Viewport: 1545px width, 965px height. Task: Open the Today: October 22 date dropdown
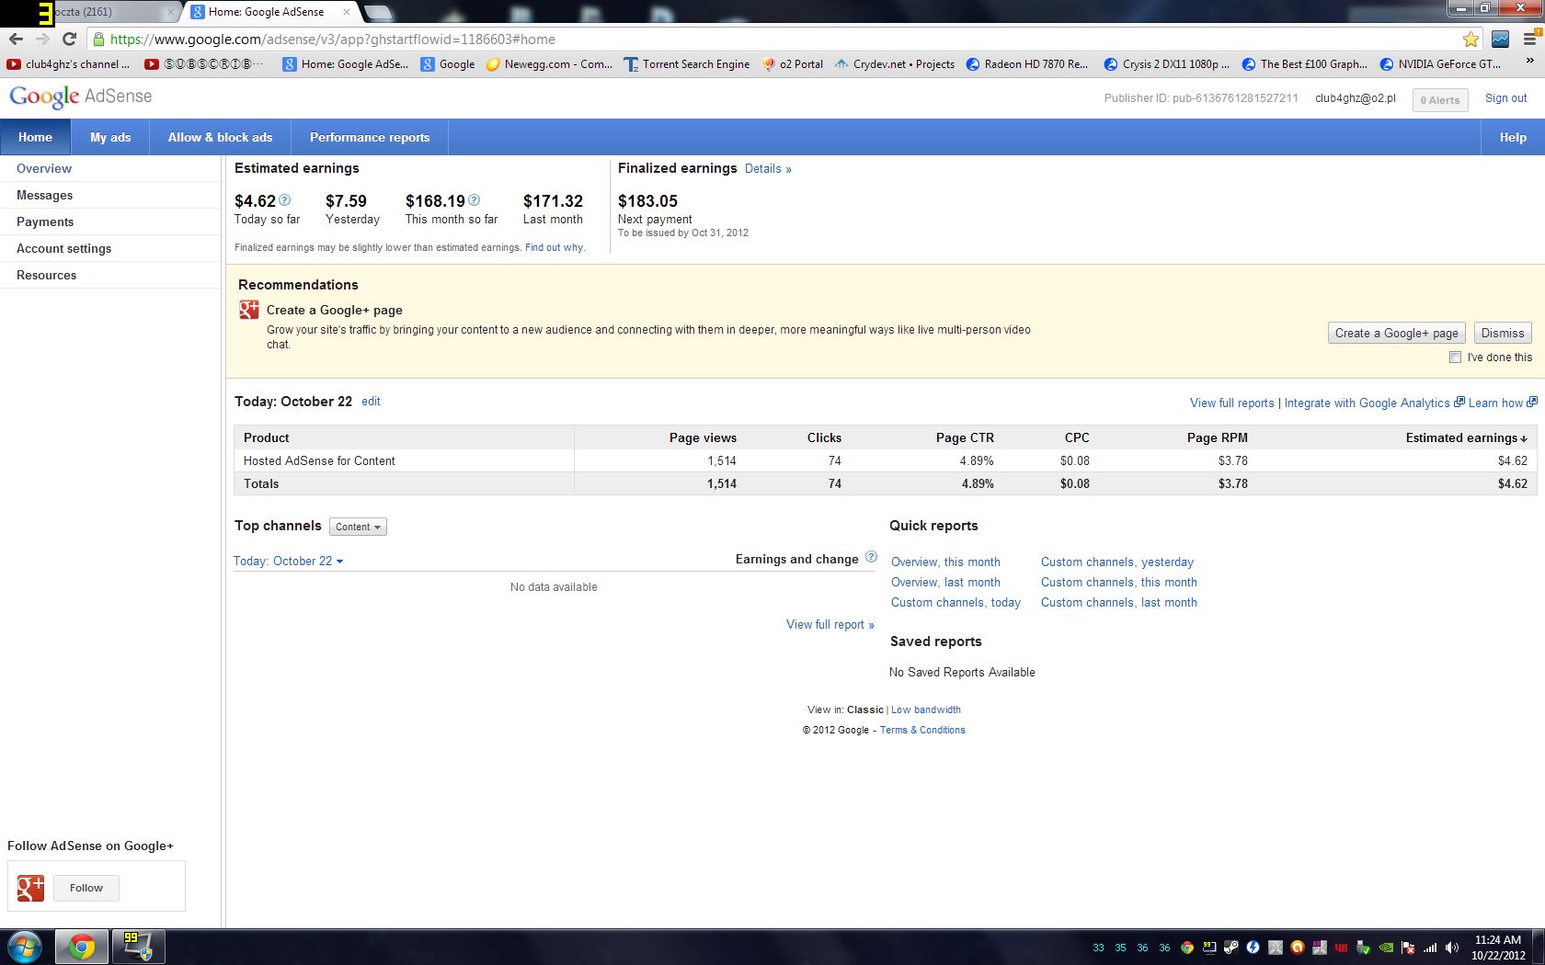(x=288, y=561)
